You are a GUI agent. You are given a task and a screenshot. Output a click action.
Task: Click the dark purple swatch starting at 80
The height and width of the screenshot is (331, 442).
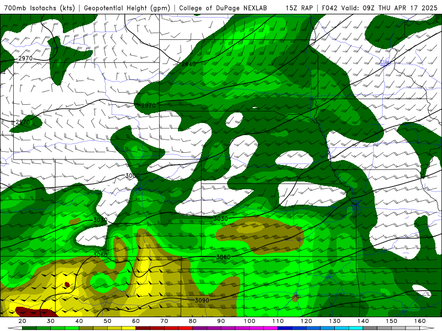coord(199,328)
